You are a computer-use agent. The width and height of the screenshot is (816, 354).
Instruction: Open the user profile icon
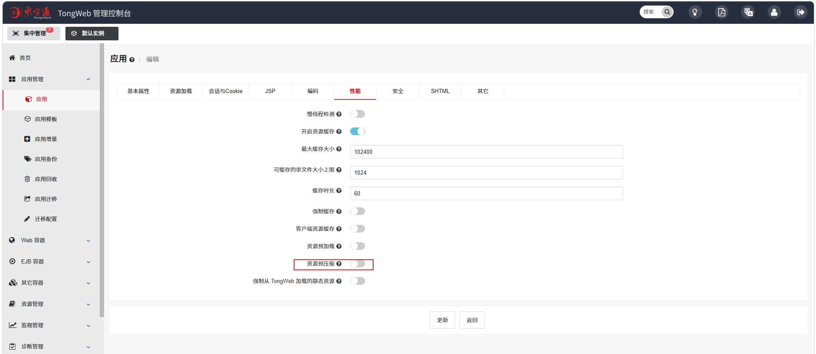tap(774, 12)
